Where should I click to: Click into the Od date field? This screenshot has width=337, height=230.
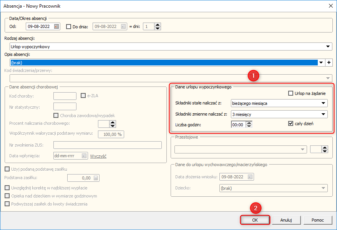tap(40, 27)
